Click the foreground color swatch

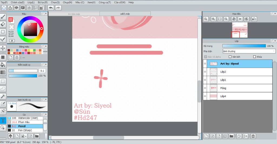[x=11, y=19]
